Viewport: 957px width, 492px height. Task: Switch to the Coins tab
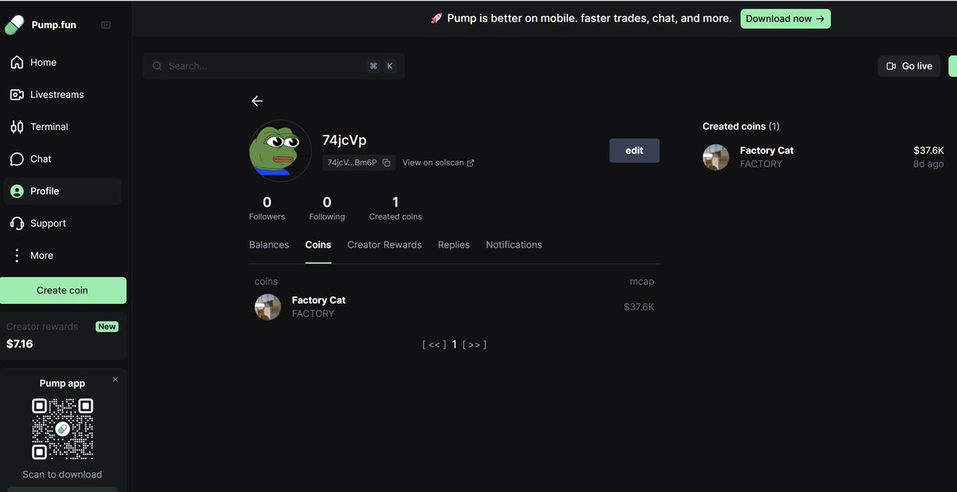pos(318,245)
